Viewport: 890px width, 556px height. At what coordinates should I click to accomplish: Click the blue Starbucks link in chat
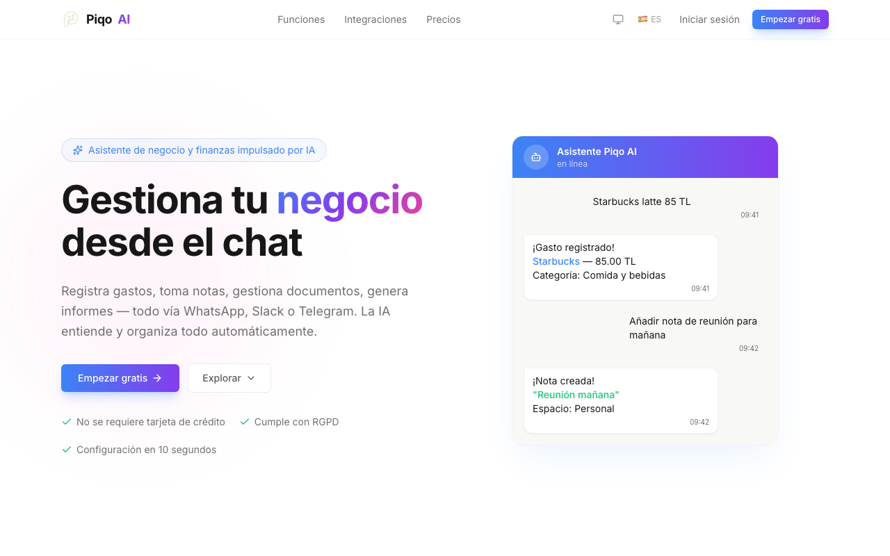[x=556, y=261]
